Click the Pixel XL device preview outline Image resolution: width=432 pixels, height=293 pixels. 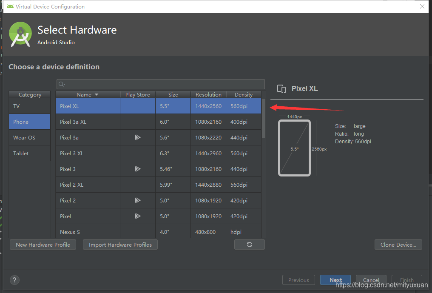tap(294, 148)
